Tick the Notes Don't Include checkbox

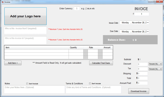point(27,84)
